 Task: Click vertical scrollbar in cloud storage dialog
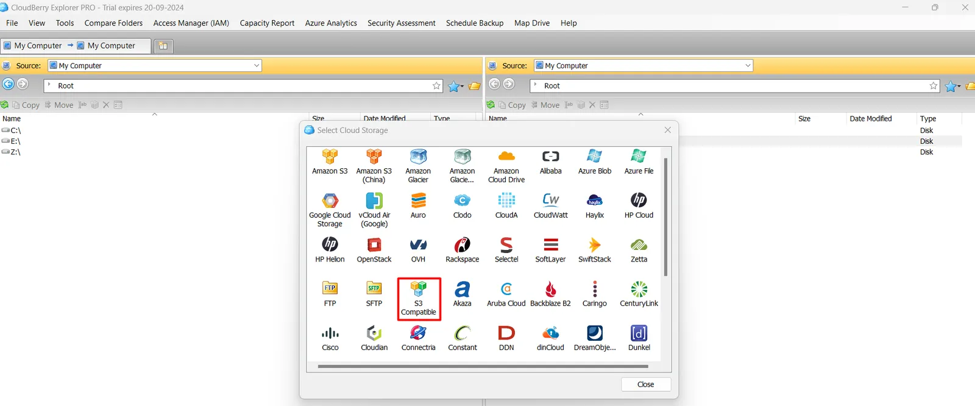[665, 217]
